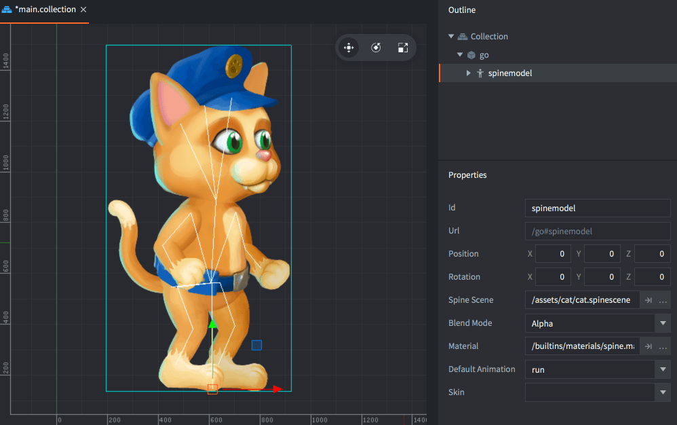Screen dimensions: 677x425
Task: Expand the spinemodel node in Outline
Action: click(469, 73)
